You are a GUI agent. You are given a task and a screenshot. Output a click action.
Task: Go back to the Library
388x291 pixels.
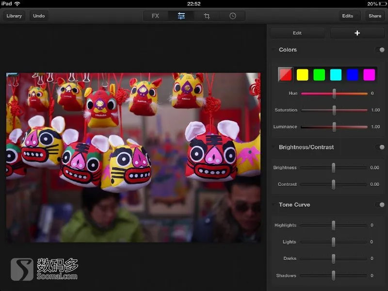coord(14,16)
